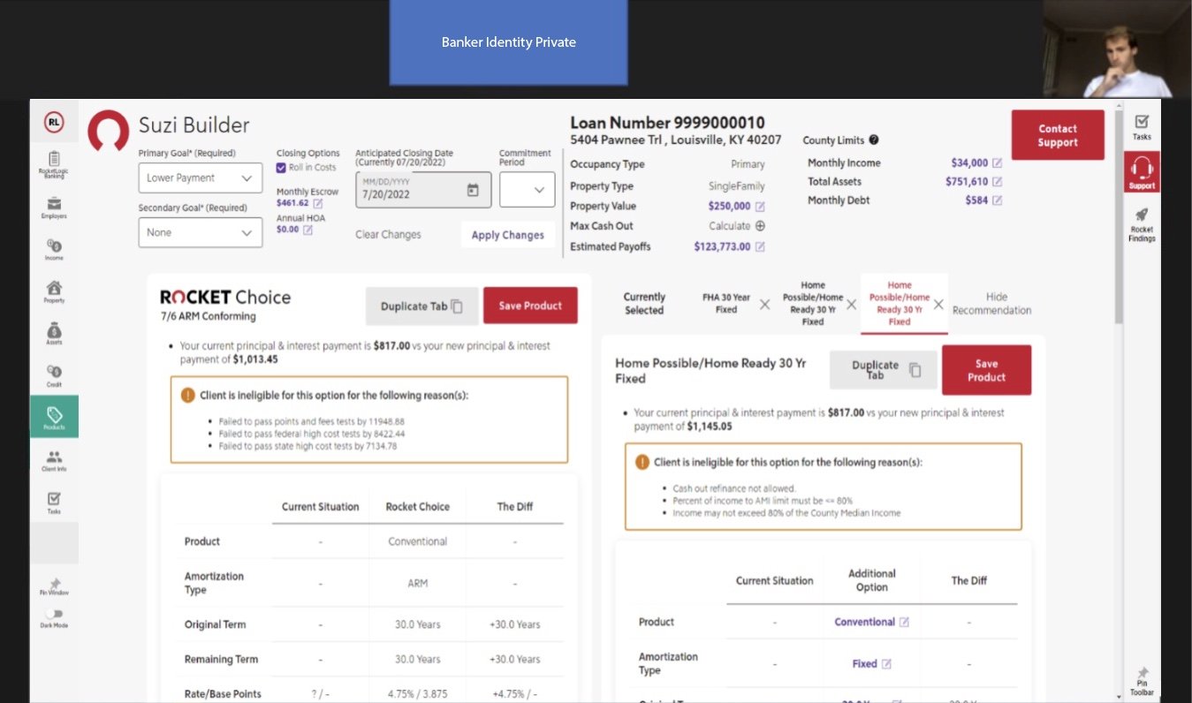
Task: Open RocketLogic Banking in sidebar
Action: point(54,165)
